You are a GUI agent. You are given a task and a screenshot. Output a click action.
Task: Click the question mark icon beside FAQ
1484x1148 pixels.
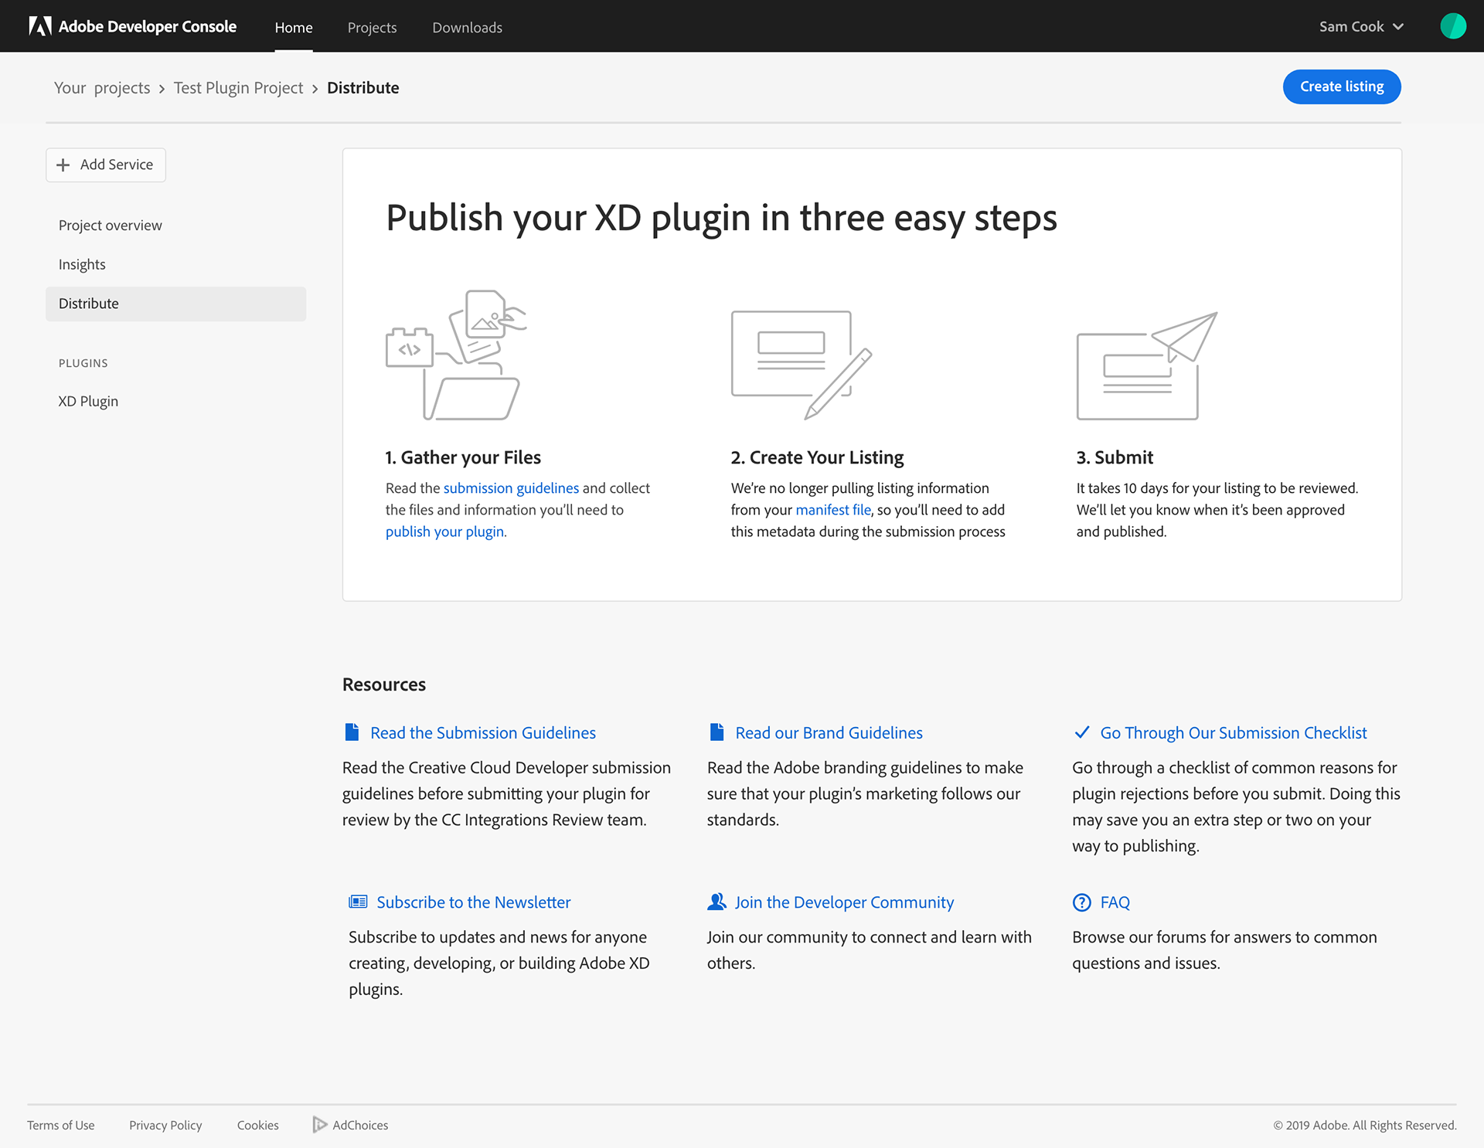pos(1082,902)
